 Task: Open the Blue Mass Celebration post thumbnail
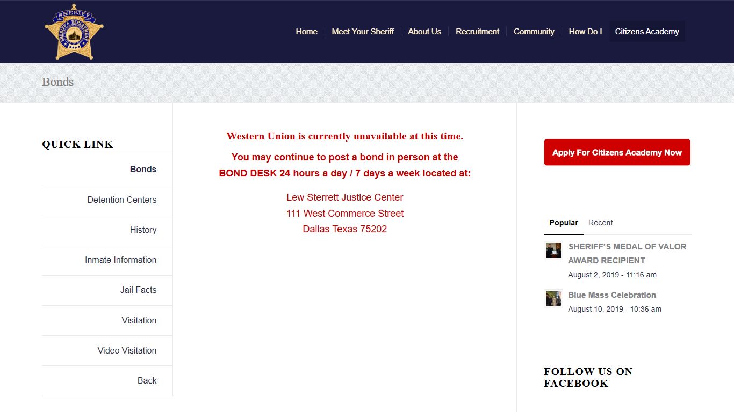click(x=553, y=299)
